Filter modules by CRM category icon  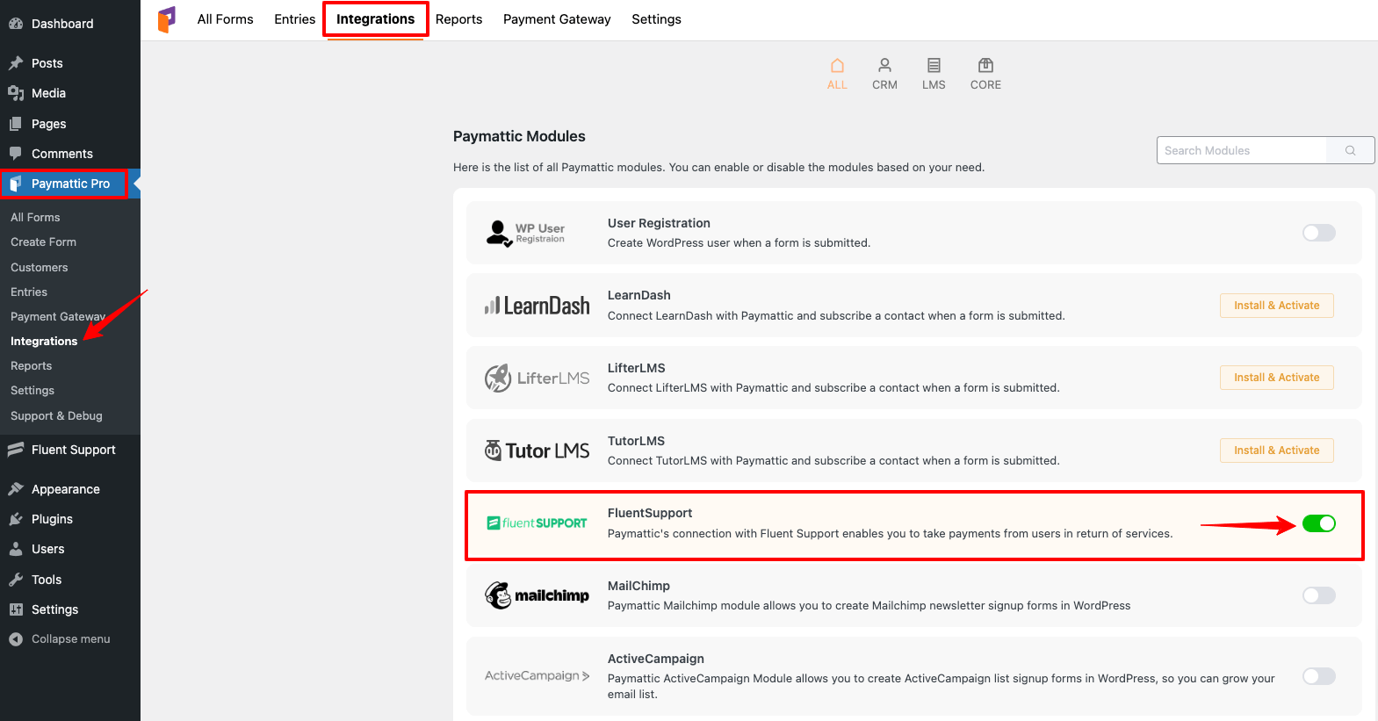tap(884, 66)
